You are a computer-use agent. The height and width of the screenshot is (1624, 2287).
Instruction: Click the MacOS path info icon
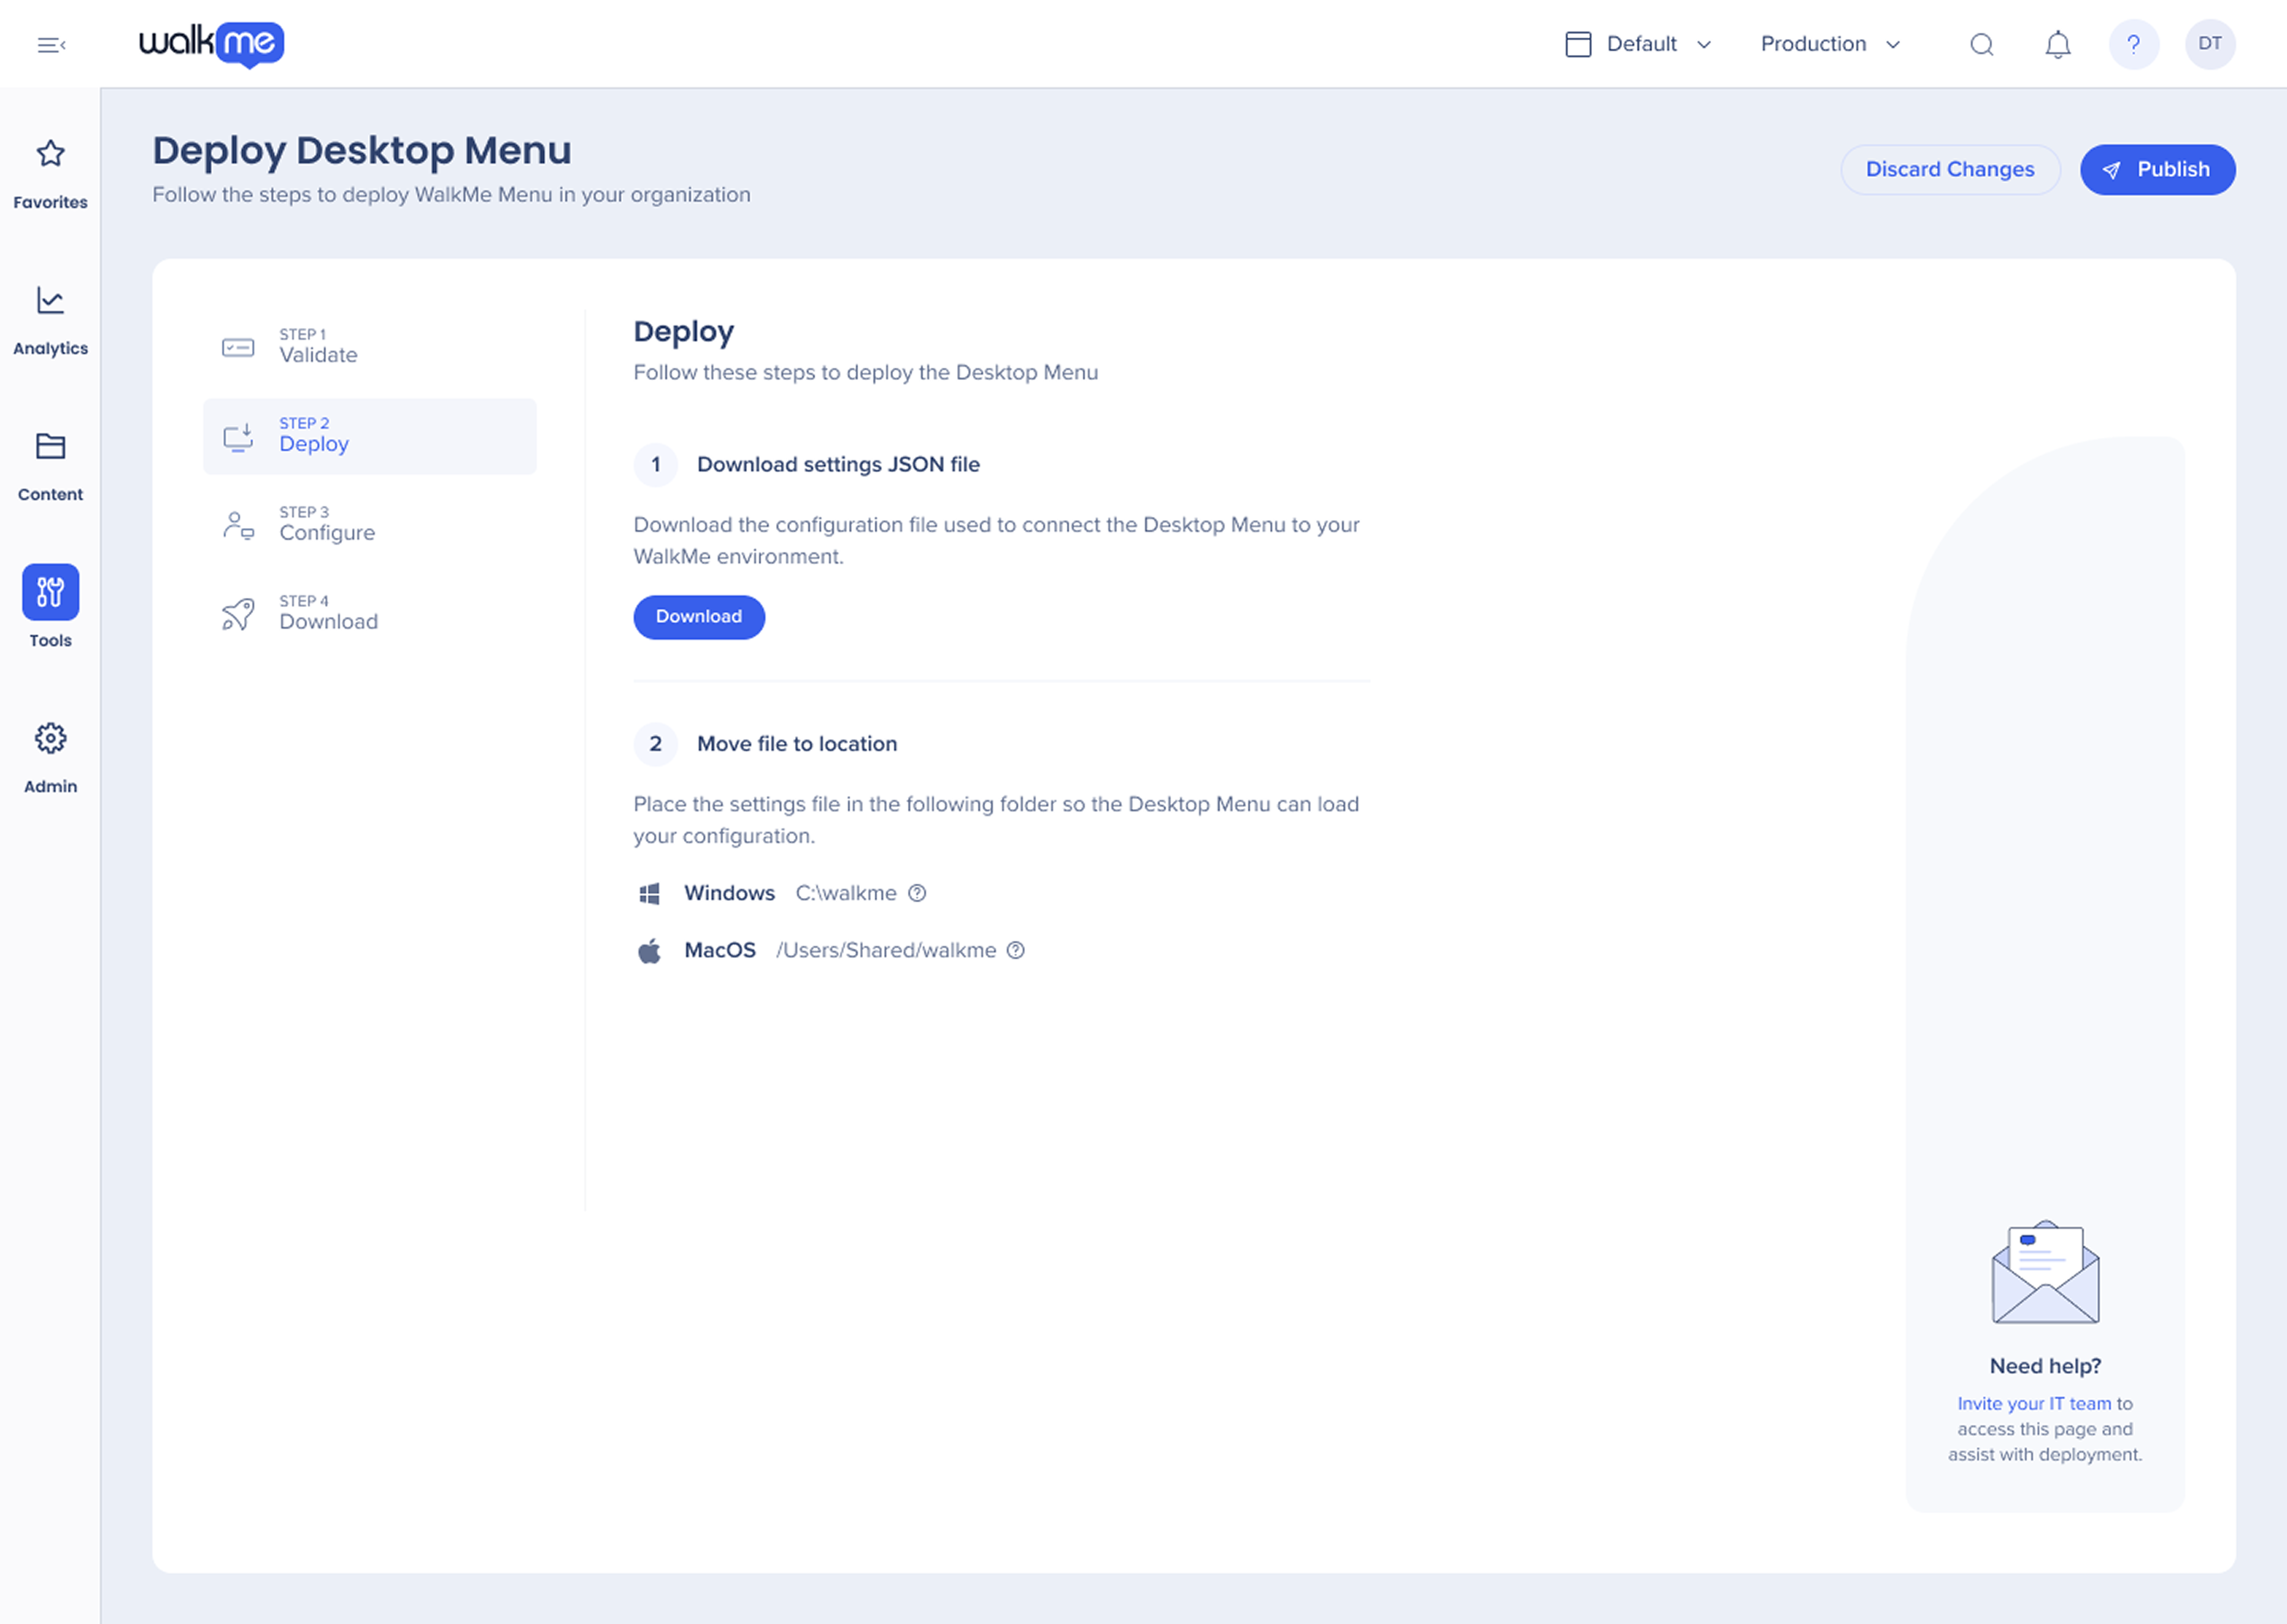pos(1015,950)
